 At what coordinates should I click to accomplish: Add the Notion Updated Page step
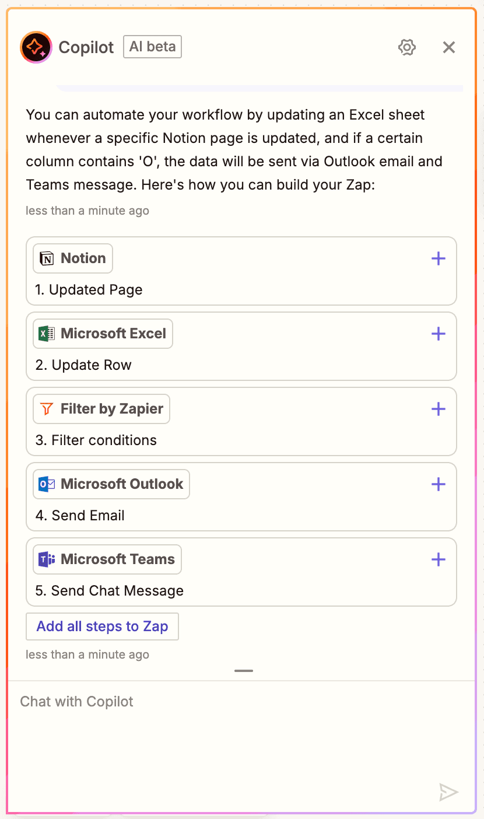pos(439,258)
